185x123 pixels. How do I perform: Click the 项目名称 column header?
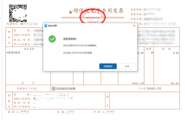[x=29, y=49]
